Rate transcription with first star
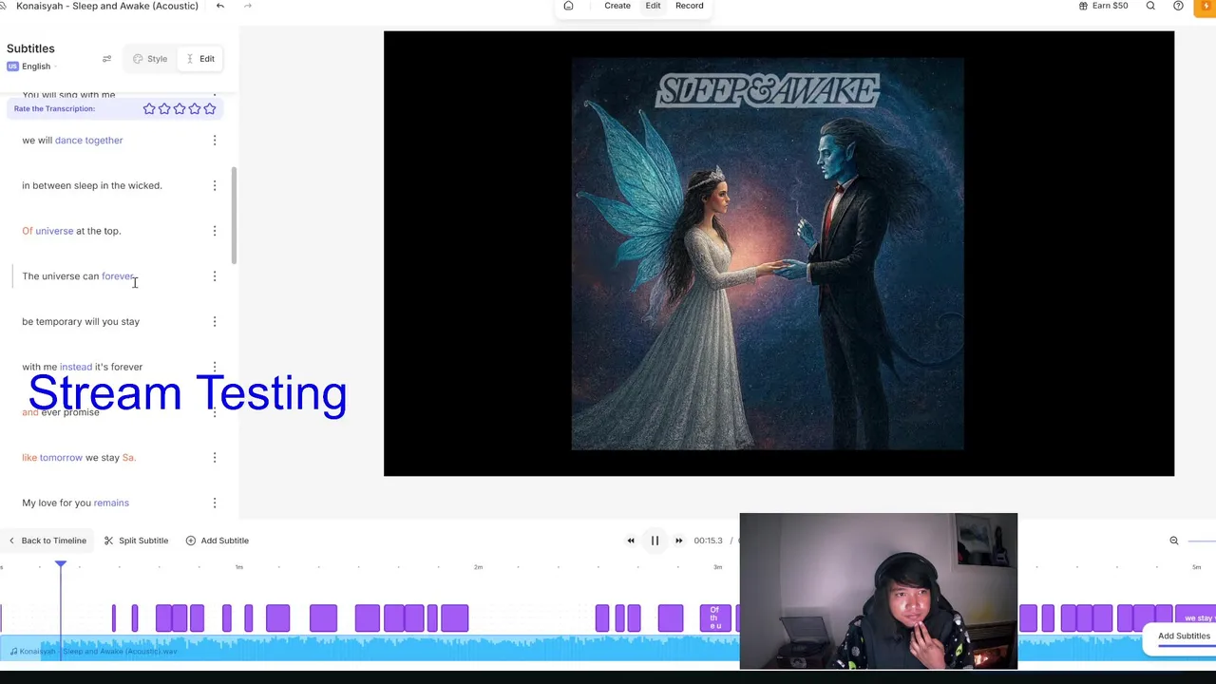1216x684 pixels. 149,108
